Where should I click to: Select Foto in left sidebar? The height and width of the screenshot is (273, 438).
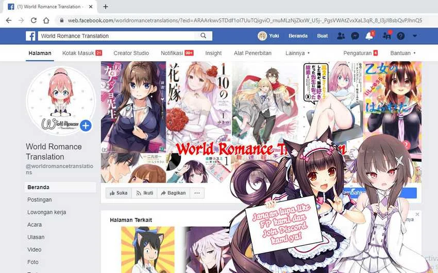pyautogui.click(x=32, y=262)
